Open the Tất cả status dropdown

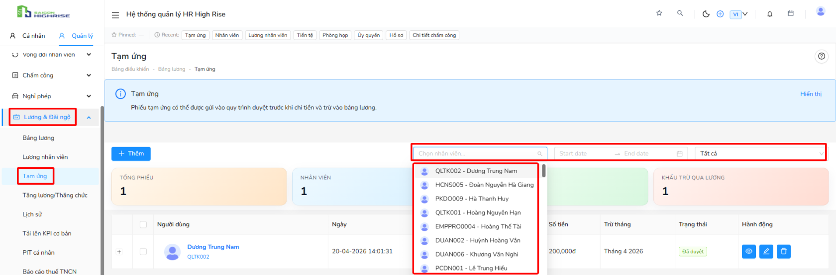pyautogui.click(x=760, y=153)
